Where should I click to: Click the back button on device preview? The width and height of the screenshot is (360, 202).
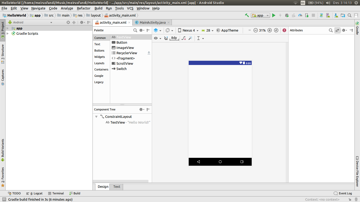pyautogui.click(x=198, y=162)
